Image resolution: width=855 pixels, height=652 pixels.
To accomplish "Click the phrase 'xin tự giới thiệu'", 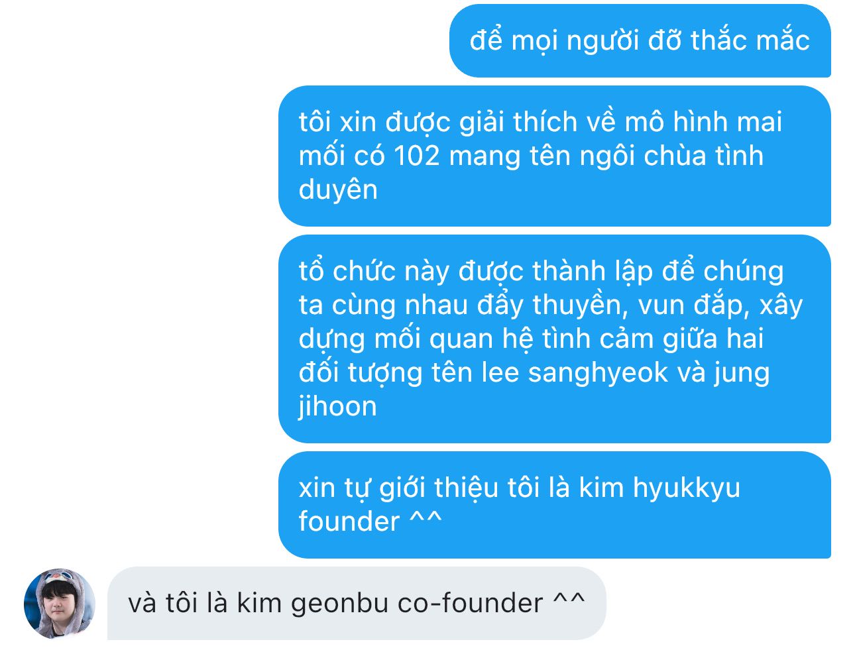I will [398, 488].
